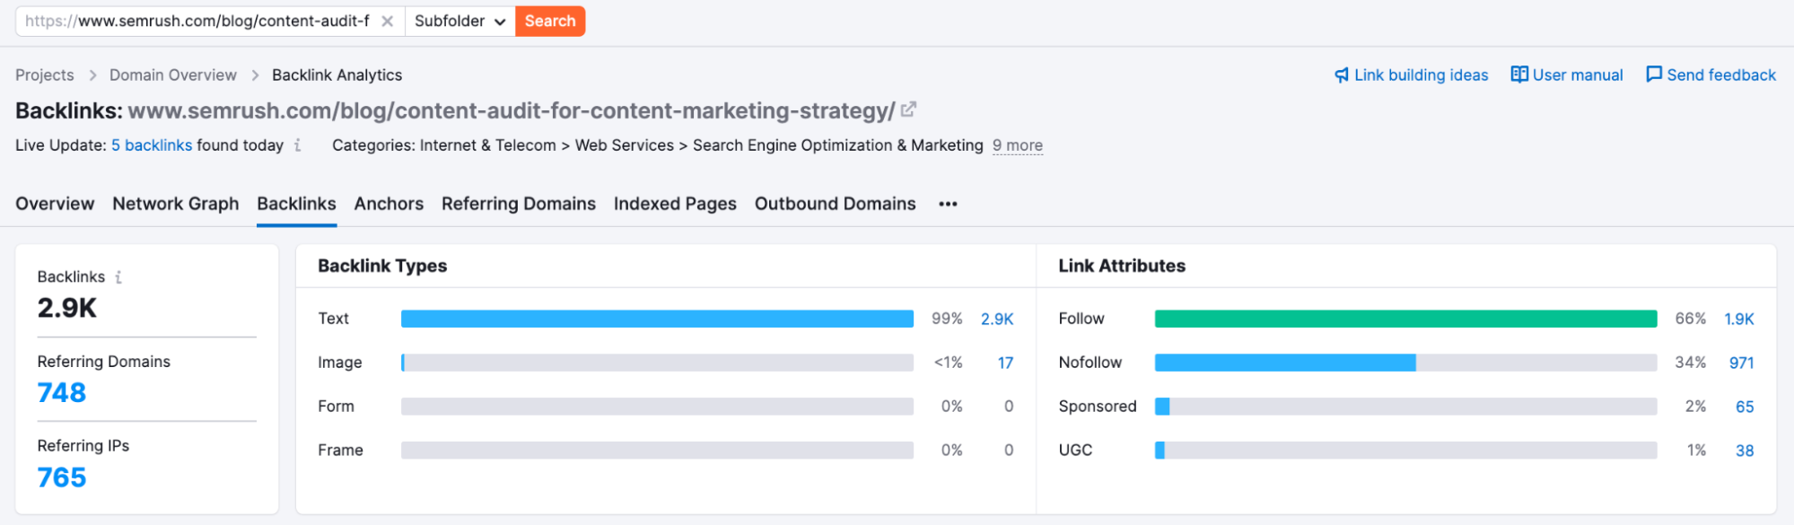Open the Anchors tab
1794x525 pixels.
tap(389, 204)
